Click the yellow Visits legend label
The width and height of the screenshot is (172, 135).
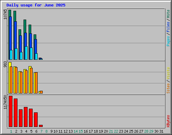pyautogui.click(x=168, y=73)
